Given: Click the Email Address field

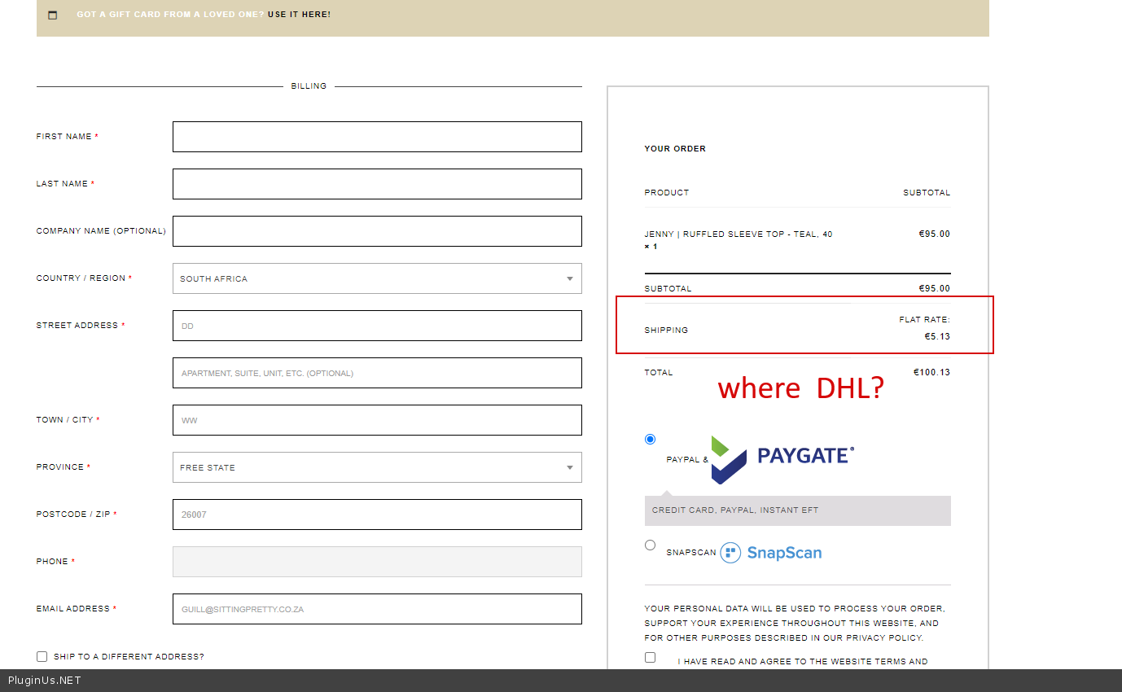Looking at the screenshot, I should pyautogui.click(x=377, y=609).
